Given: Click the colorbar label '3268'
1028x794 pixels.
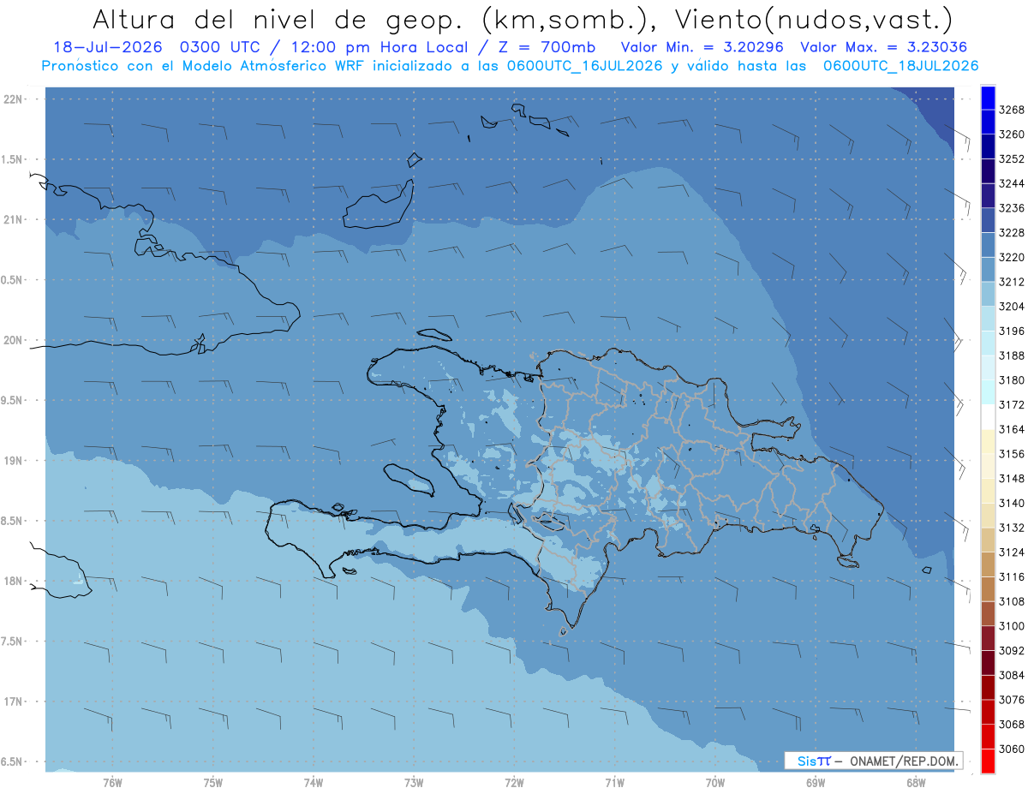Looking at the screenshot, I should point(1011,110).
